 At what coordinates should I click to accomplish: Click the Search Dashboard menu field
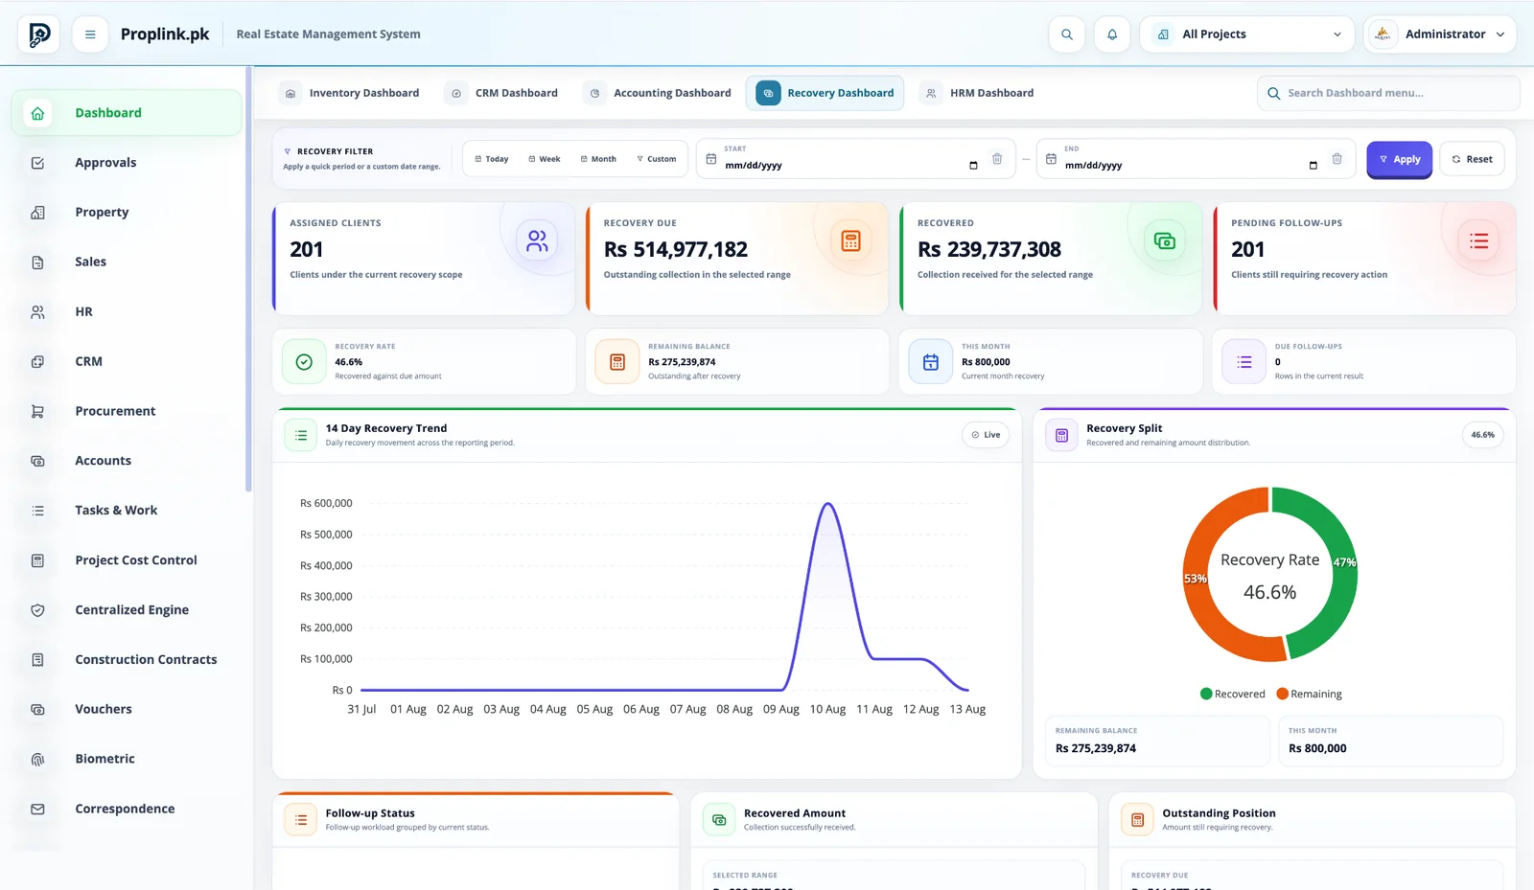coord(1388,93)
